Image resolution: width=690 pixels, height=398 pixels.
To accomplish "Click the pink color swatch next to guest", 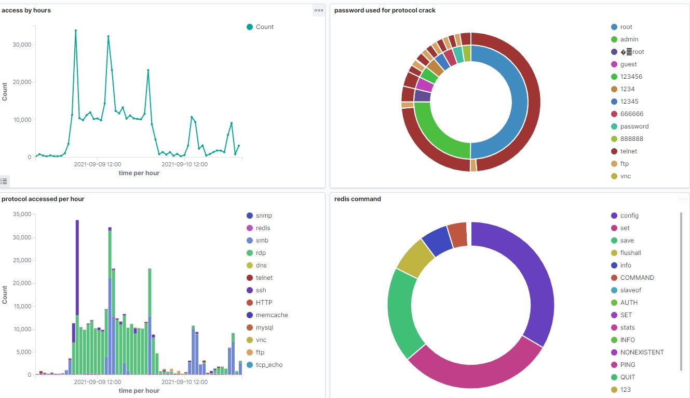I will (x=614, y=64).
